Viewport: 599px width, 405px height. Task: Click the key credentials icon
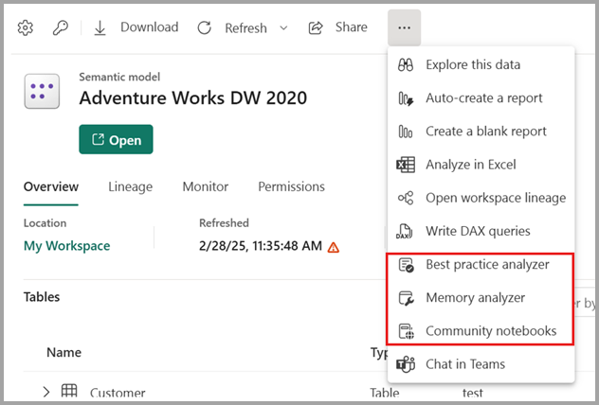60,27
